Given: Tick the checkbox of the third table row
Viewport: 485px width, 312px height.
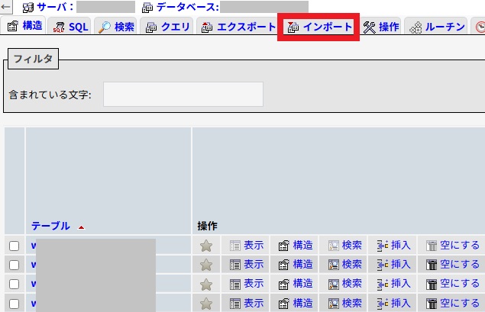Looking at the screenshot, I should [14, 284].
